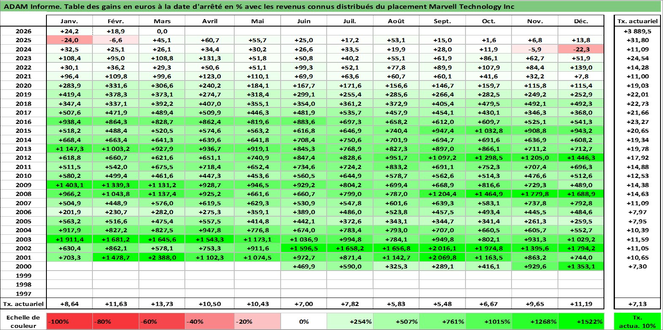The image size is (663, 330).
Task: Select the -20% pink scale cell
Action: point(257,322)
